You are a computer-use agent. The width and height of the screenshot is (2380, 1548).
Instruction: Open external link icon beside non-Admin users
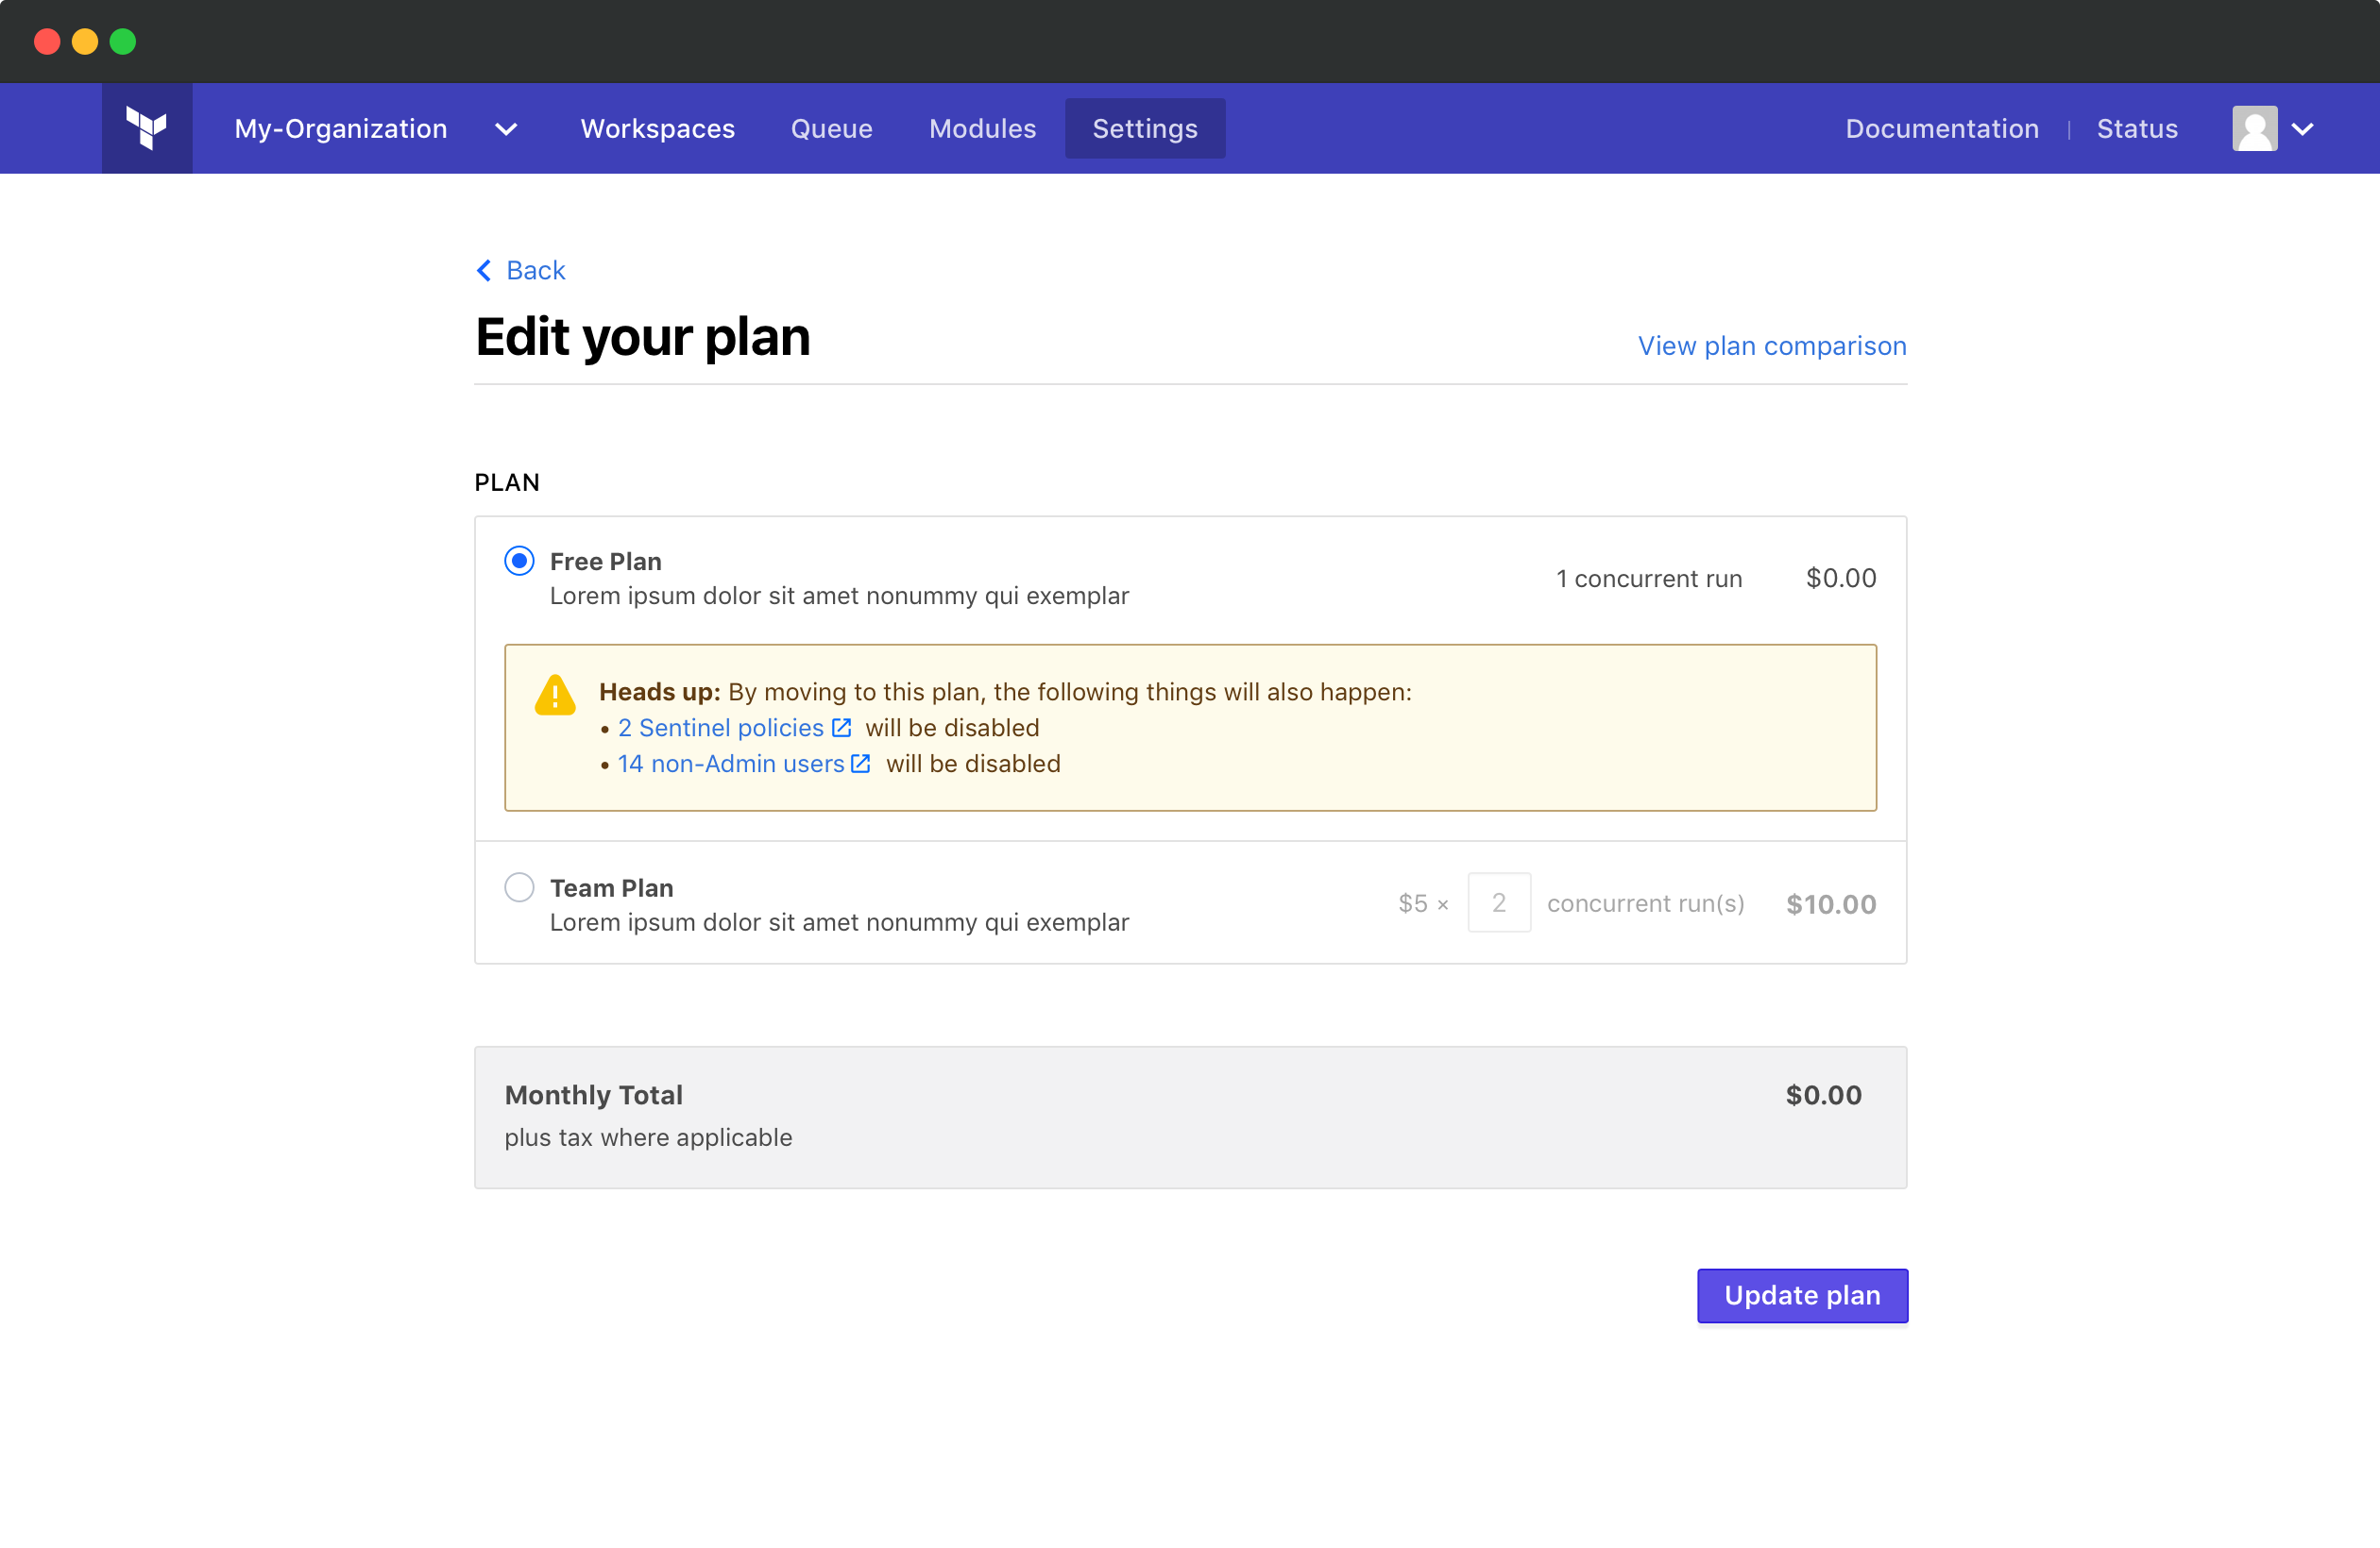pos(860,764)
